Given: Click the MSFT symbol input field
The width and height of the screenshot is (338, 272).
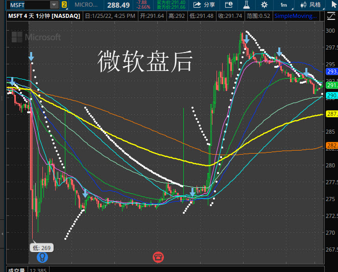Looking at the screenshot, I should pos(29,5).
